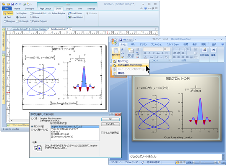Click OK in the paste special dialog
Viewport: 230px width, 167px height.
pyautogui.click(x=110, y=119)
